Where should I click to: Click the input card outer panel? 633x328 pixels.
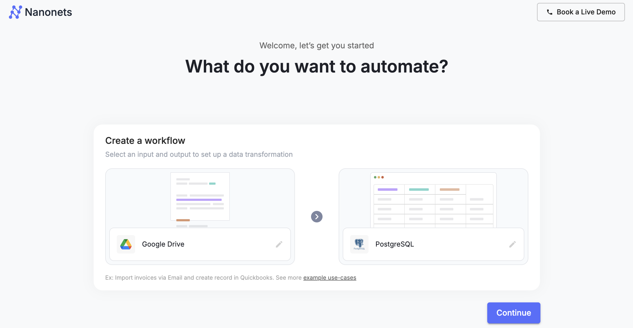(135, 199)
